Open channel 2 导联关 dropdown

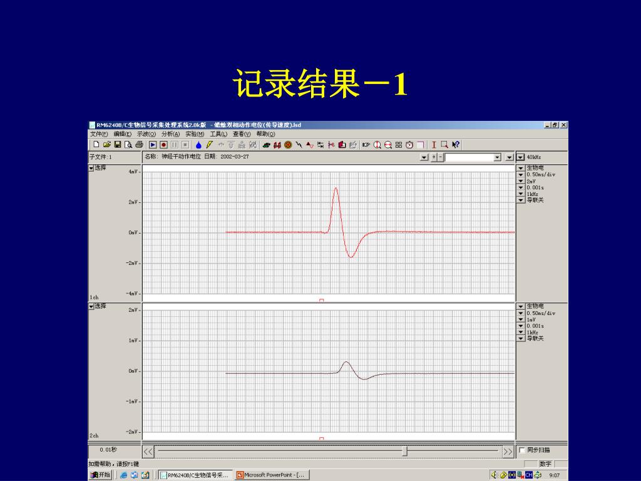tap(520, 339)
